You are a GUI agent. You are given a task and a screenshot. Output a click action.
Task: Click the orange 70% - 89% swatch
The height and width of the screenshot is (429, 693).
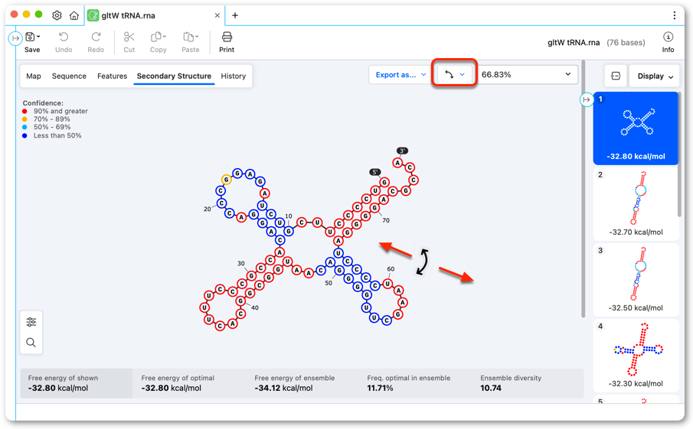25,119
